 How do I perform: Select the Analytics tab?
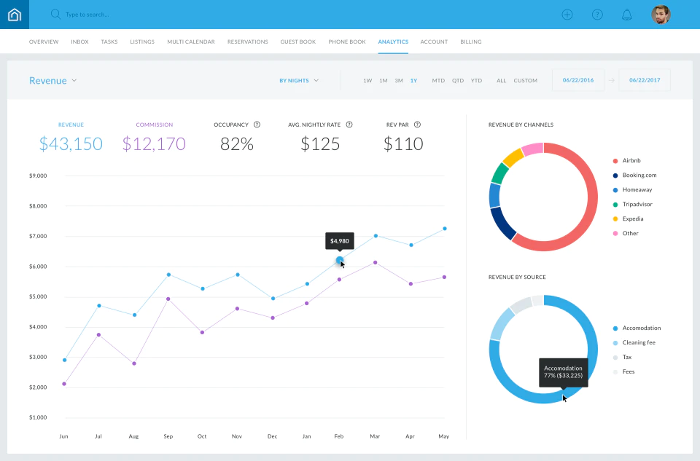coord(393,42)
